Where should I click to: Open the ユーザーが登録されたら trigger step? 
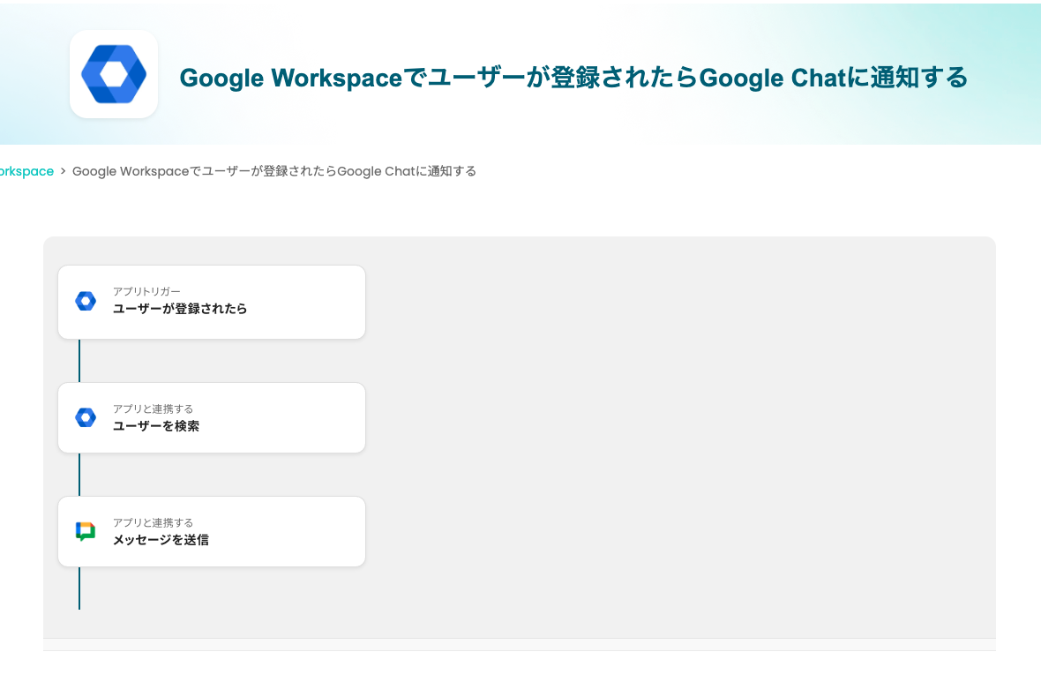click(180, 310)
